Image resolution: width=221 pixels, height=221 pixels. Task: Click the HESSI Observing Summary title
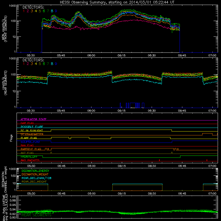(x=117, y=2)
